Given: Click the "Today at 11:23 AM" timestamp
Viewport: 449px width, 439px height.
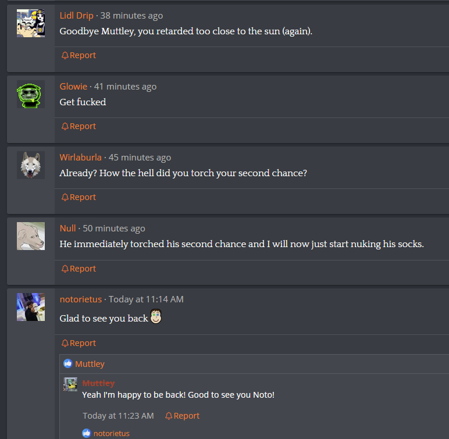Looking at the screenshot, I should 118,416.
